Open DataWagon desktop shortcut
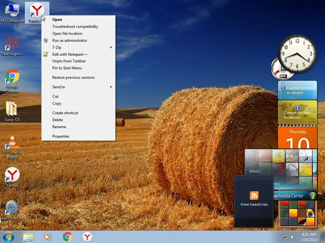 point(12,46)
